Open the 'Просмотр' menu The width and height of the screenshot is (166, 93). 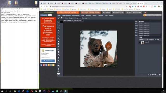pos(101,16)
